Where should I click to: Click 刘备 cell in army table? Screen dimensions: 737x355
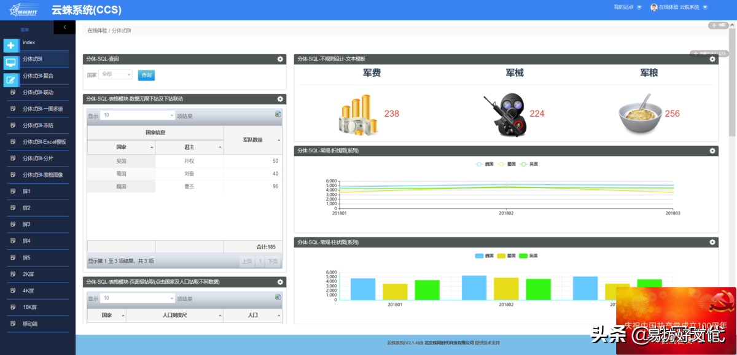pyautogui.click(x=189, y=173)
